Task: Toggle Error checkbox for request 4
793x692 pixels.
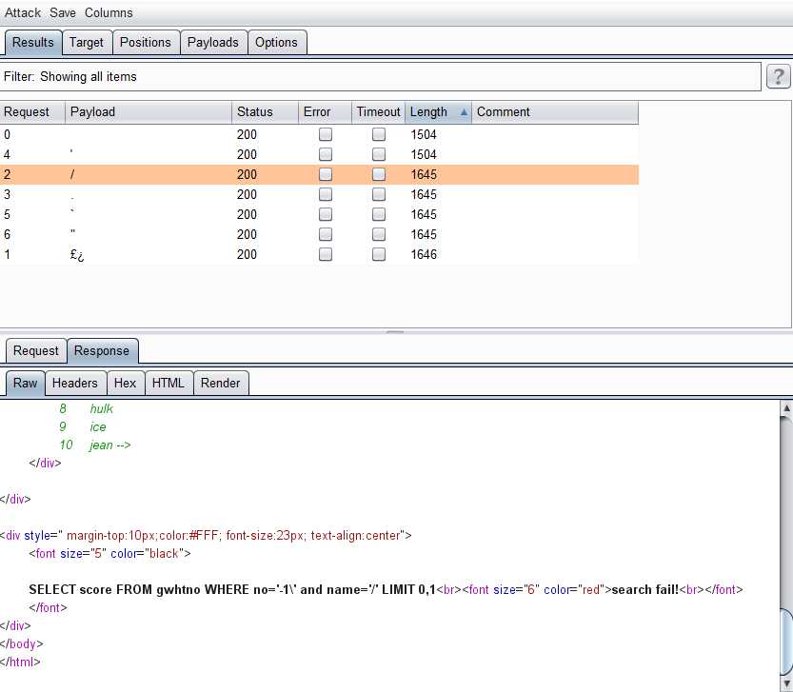Action: click(x=326, y=154)
